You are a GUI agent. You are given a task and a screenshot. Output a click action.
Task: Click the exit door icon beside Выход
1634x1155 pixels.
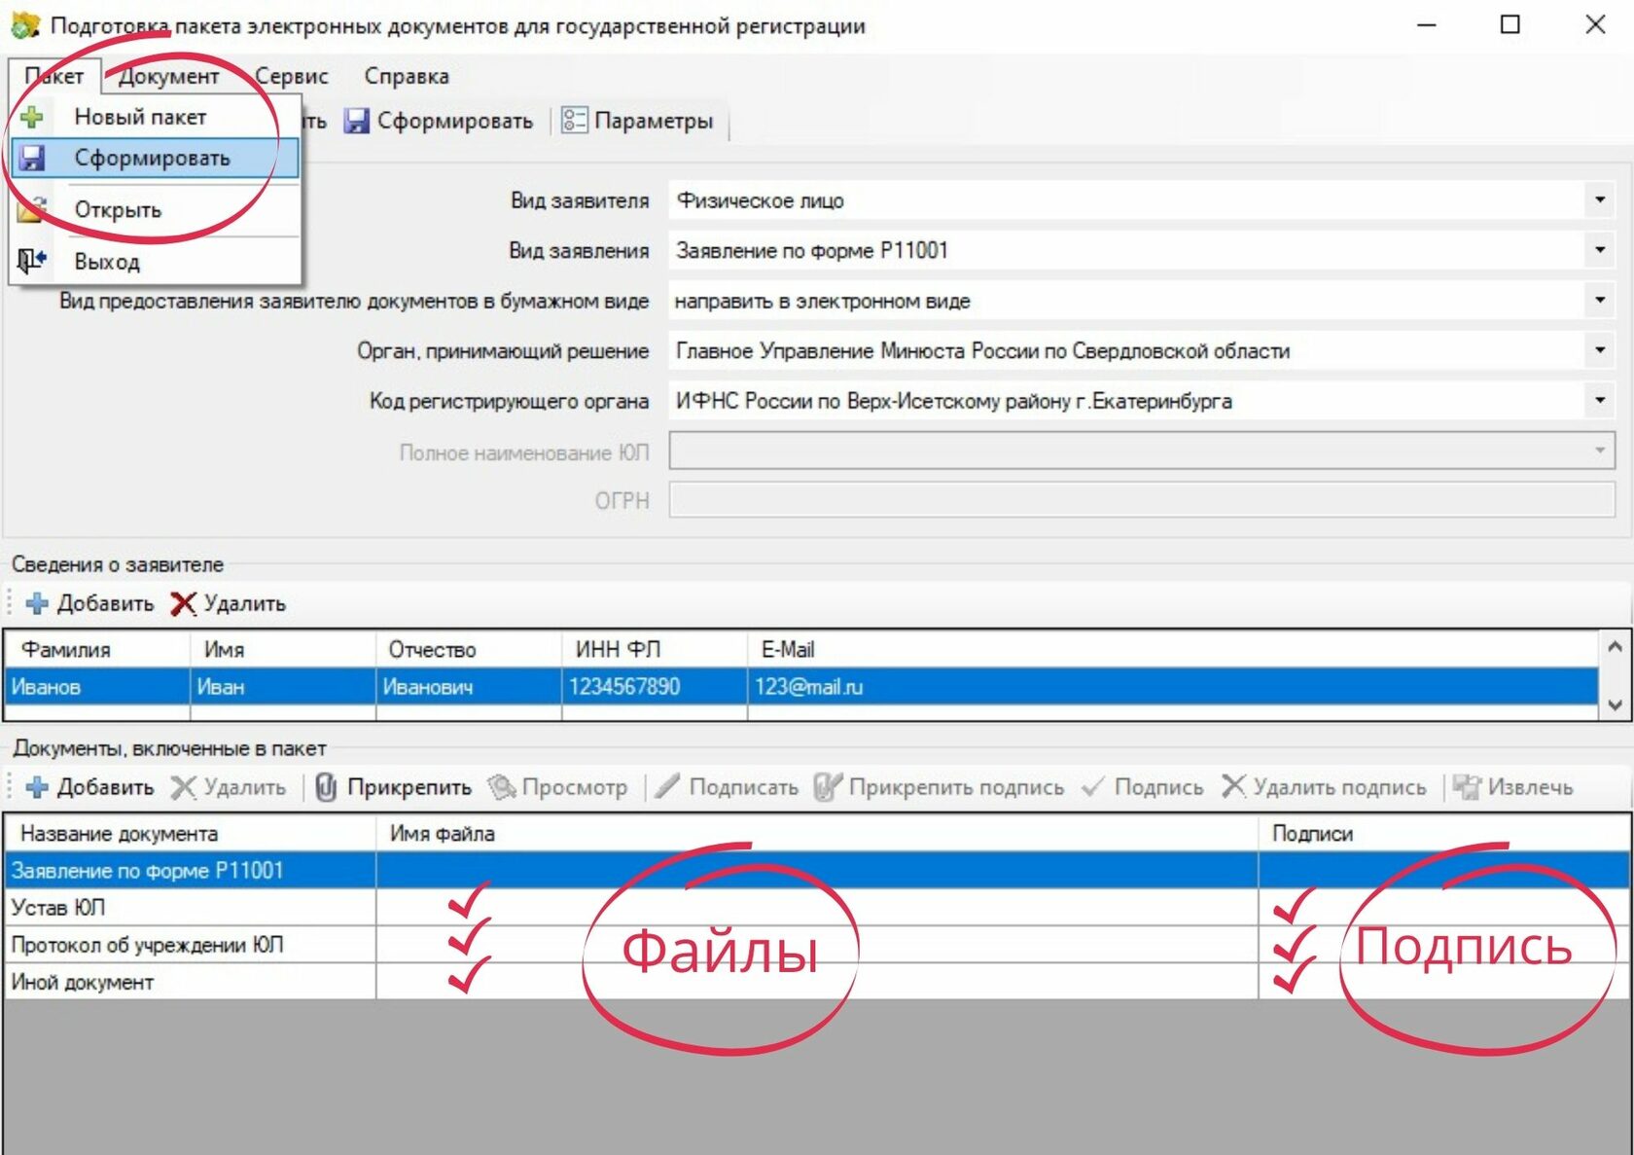pos(32,261)
